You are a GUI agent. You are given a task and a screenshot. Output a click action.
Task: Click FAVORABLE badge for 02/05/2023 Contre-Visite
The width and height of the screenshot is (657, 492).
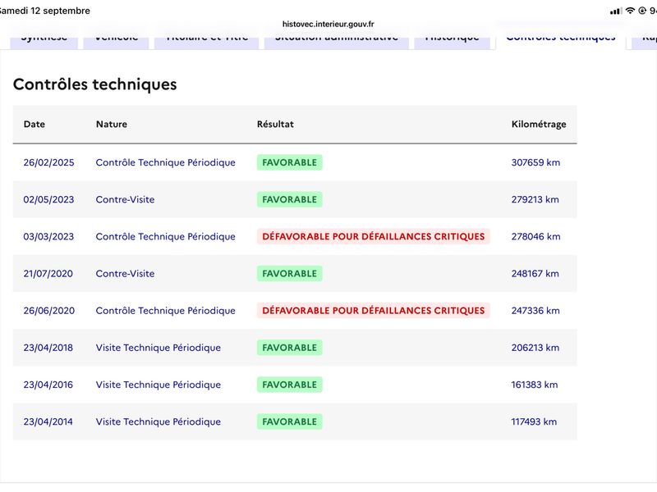(x=290, y=199)
